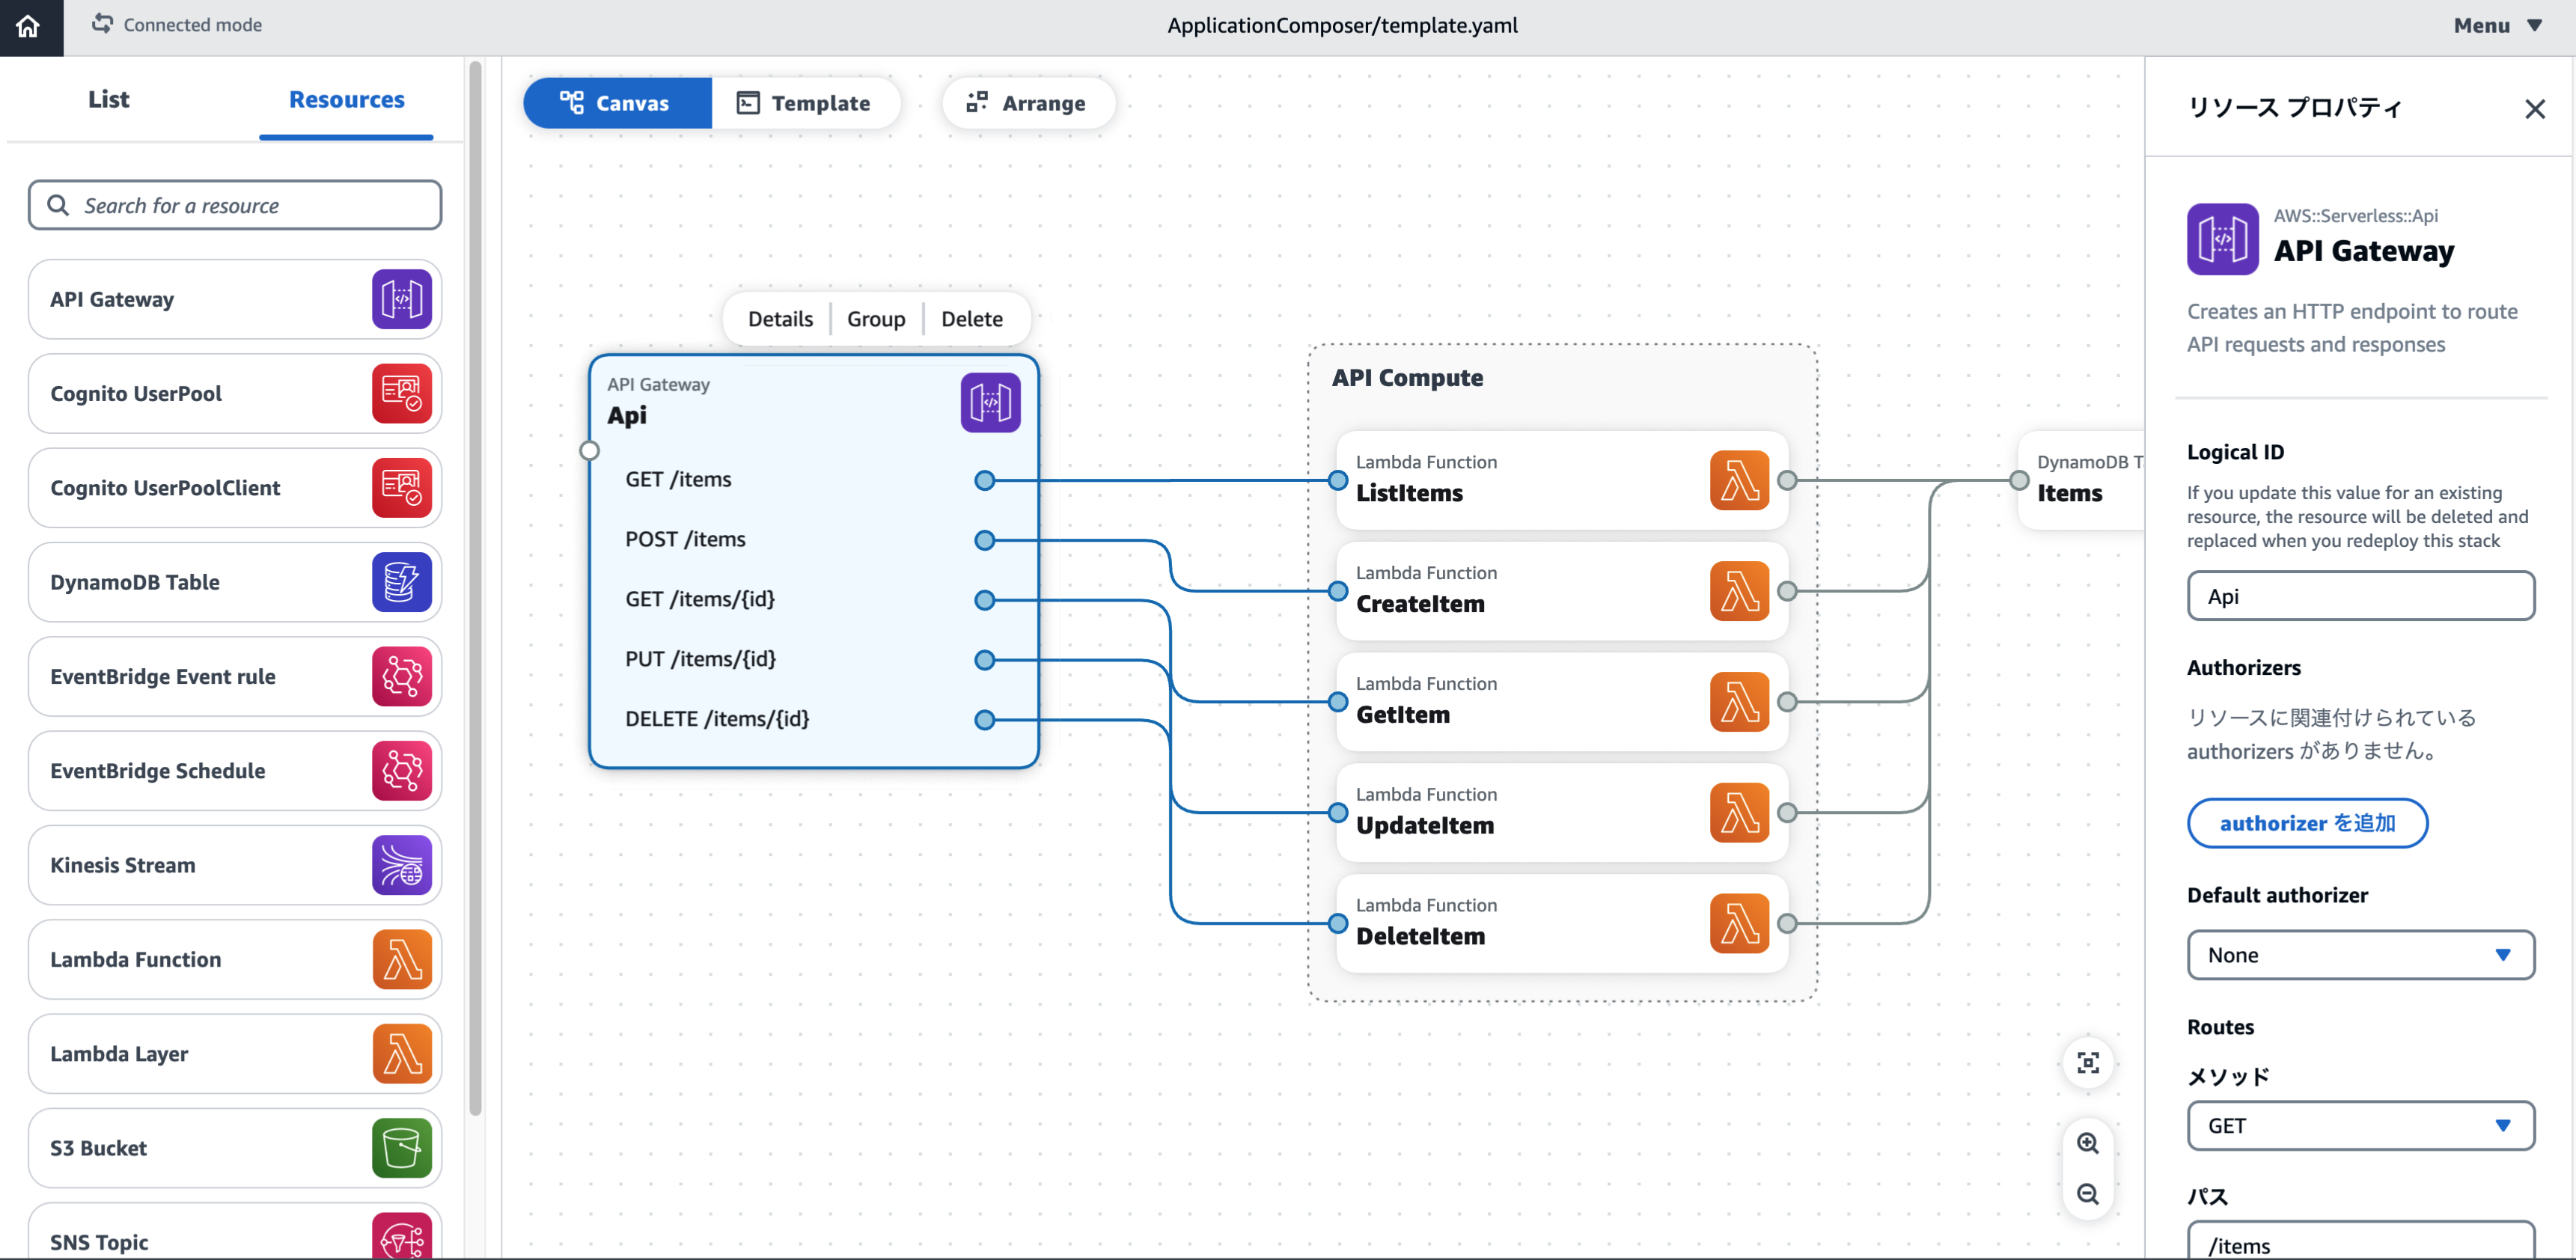Viewport: 2576px width, 1260px height.
Task: Click the resource search field
Action: point(235,206)
